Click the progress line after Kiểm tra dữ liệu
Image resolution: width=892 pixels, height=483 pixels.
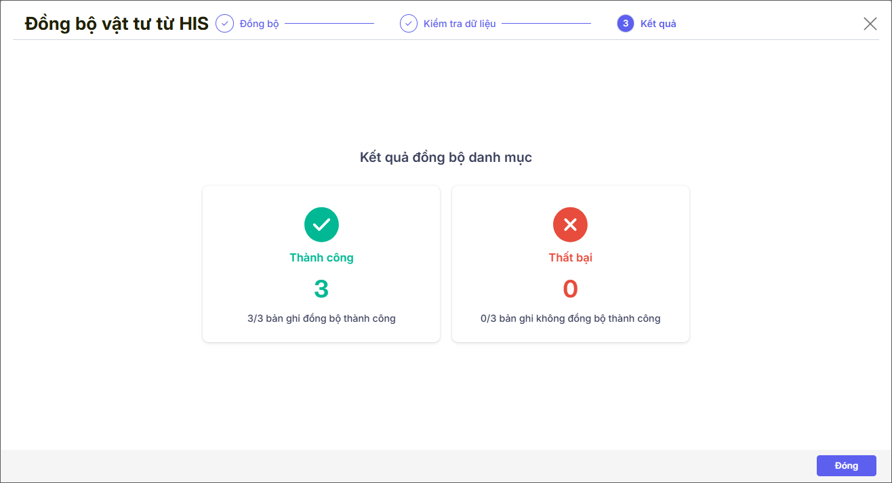pyautogui.click(x=546, y=24)
